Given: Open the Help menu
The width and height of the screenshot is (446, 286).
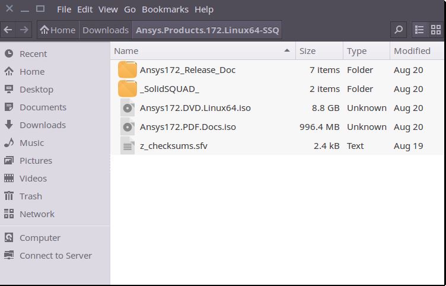Looking at the screenshot, I should pyautogui.click(x=204, y=9).
